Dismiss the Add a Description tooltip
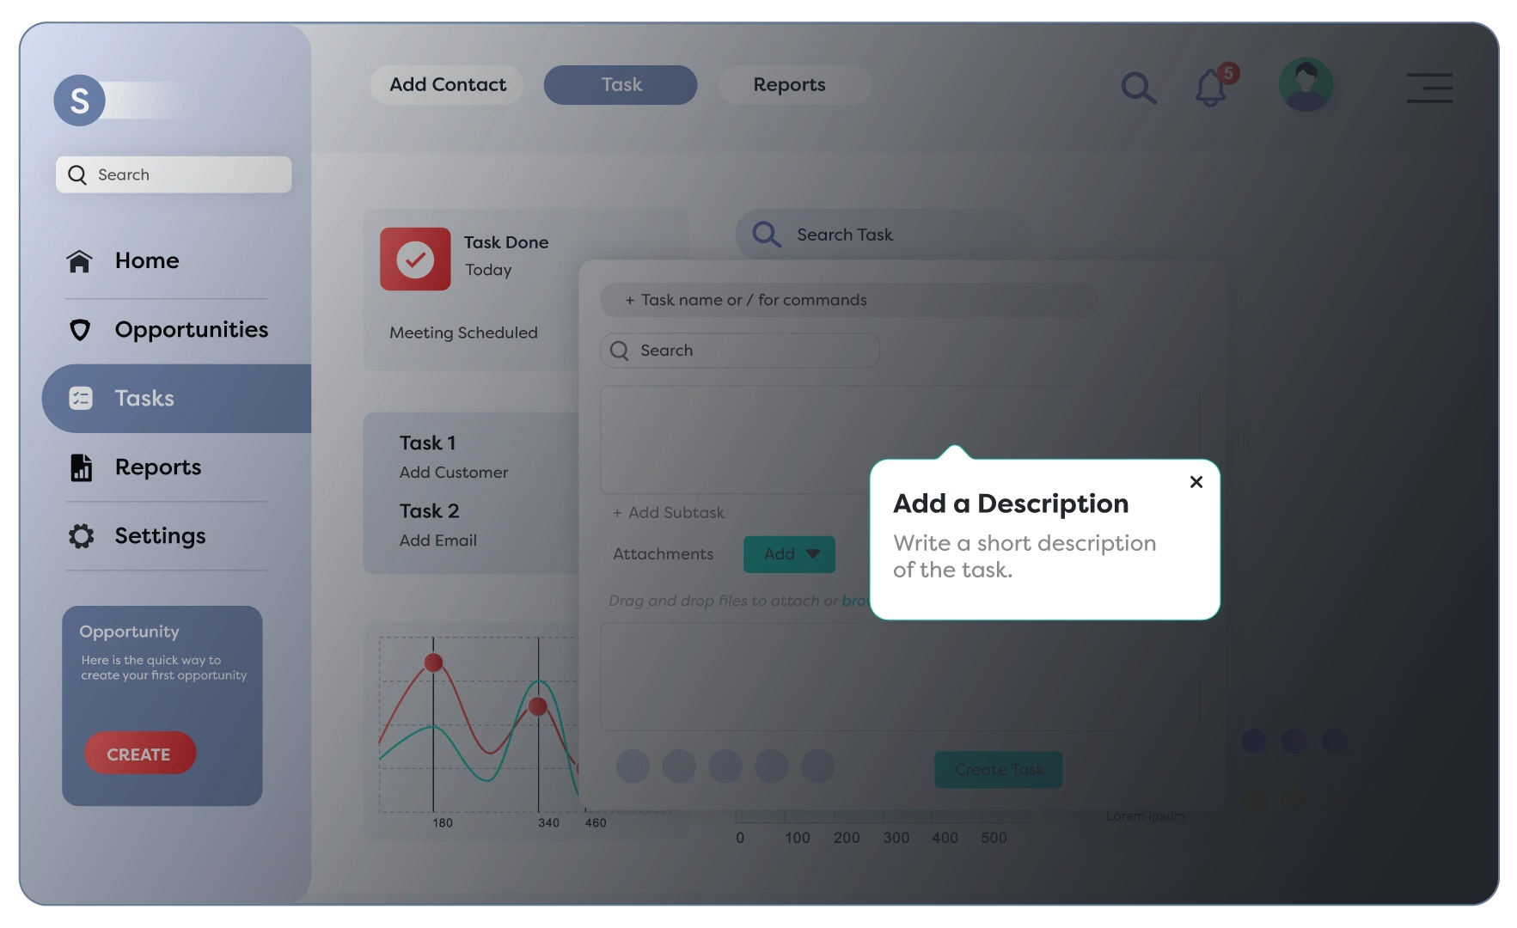This screenshot has height=928, width=1517. click(1196, 481)
